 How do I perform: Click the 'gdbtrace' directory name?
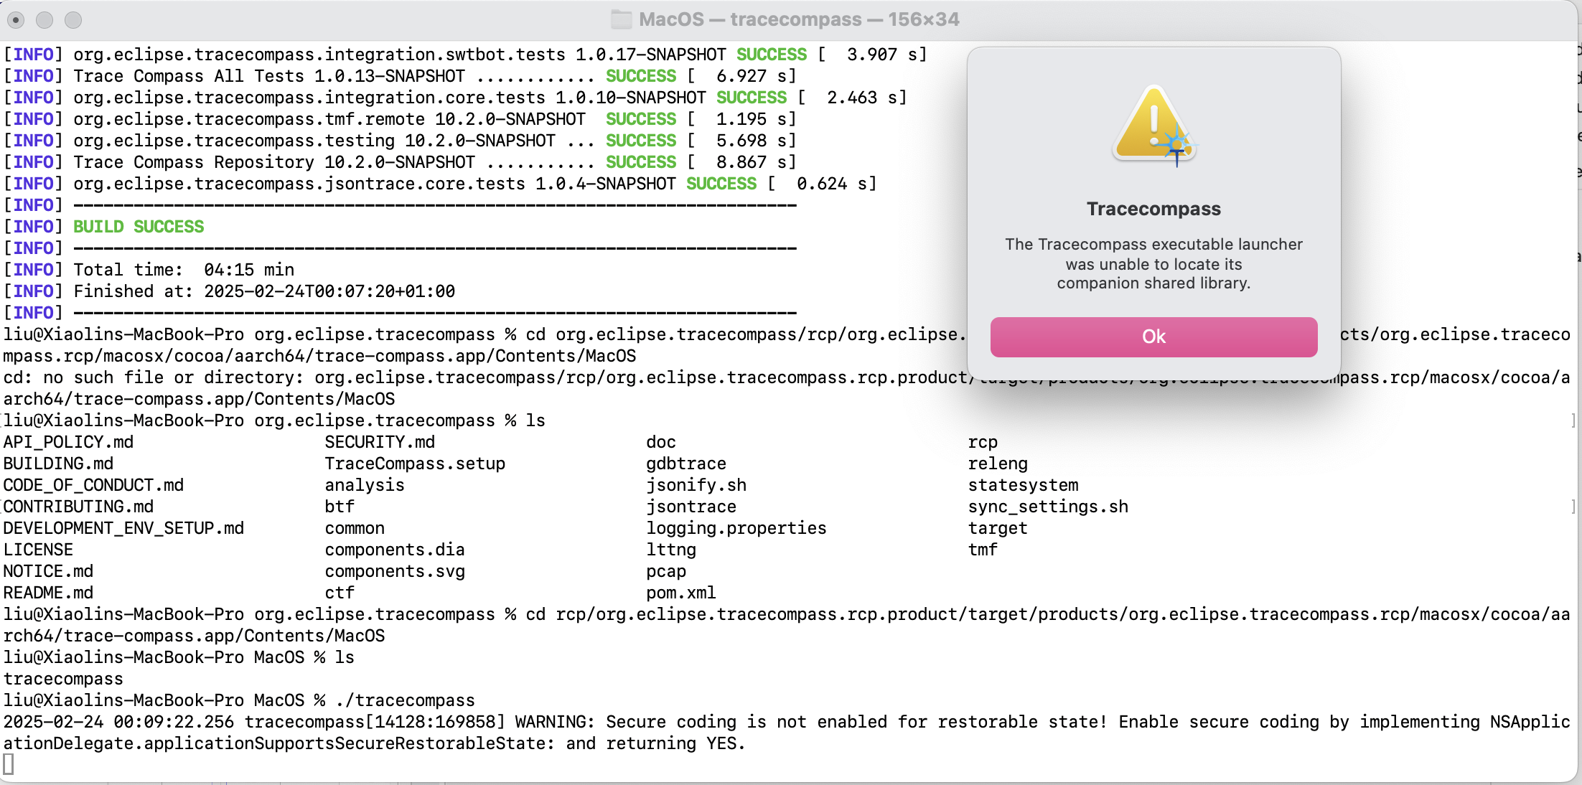[x=686, y=464]
